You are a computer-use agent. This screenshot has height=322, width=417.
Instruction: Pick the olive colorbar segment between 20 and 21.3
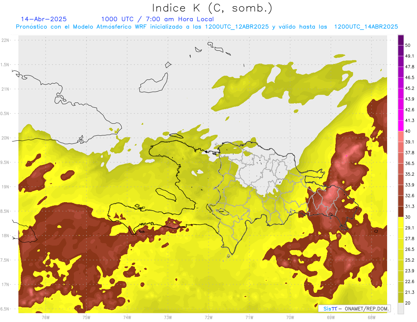pyautogui.click(x=401, y=298)
